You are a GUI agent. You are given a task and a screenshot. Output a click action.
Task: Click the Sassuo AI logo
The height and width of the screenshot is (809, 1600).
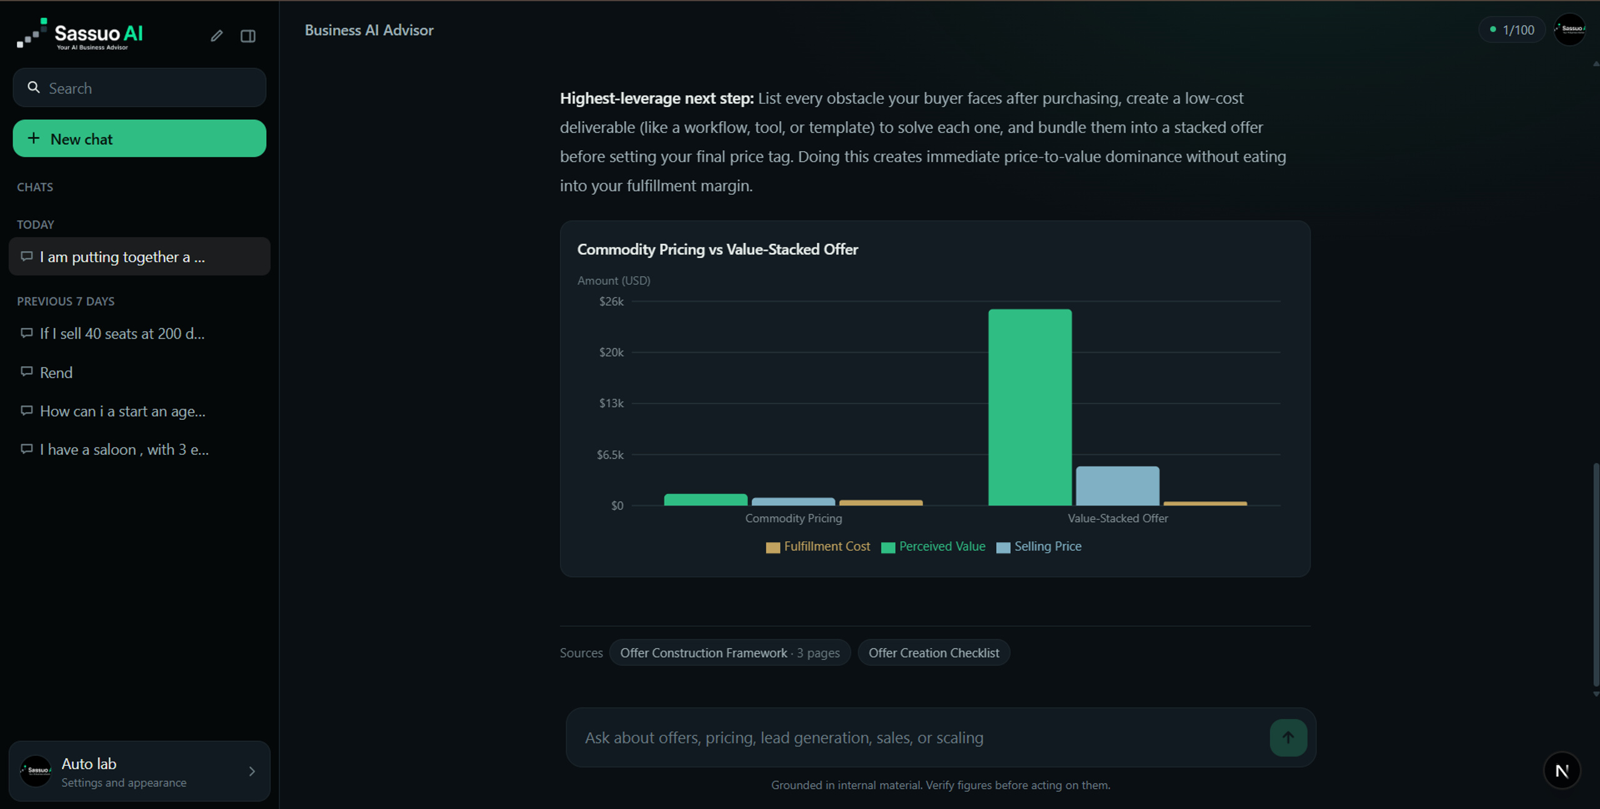tap(80, 34)
